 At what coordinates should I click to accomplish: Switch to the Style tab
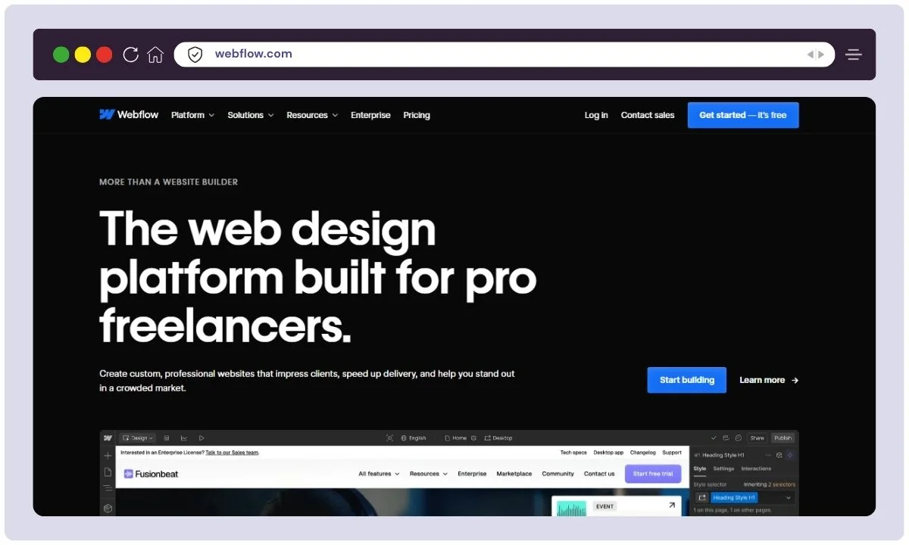(700, 469)
